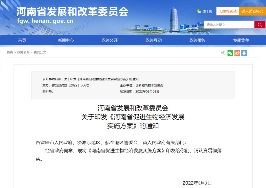
Task: Open the 政务互动 navigation menu
Action: [154, 40]
